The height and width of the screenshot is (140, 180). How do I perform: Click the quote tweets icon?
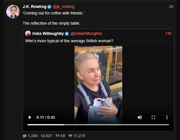click(58, 136)
